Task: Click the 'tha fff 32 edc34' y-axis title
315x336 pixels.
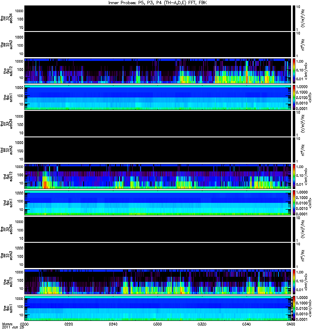Action: (7, 18)
